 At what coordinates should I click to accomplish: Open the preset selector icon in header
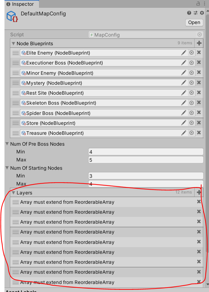(x=196, y=13)
